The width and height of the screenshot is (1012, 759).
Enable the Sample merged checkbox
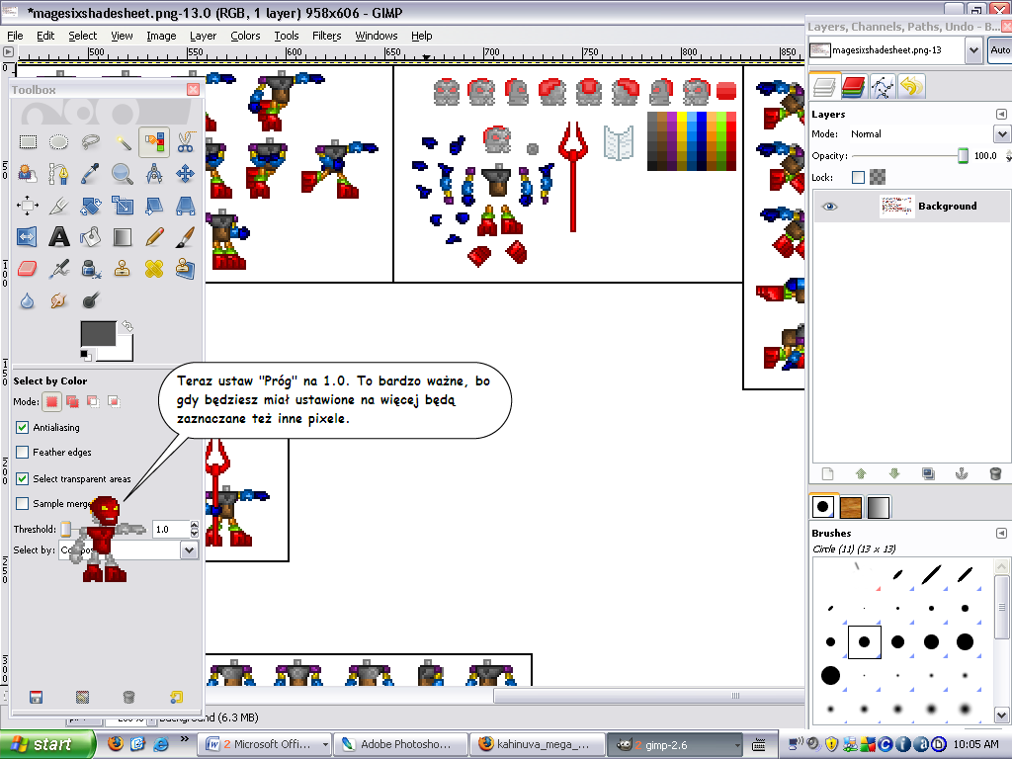click(22, 503)
